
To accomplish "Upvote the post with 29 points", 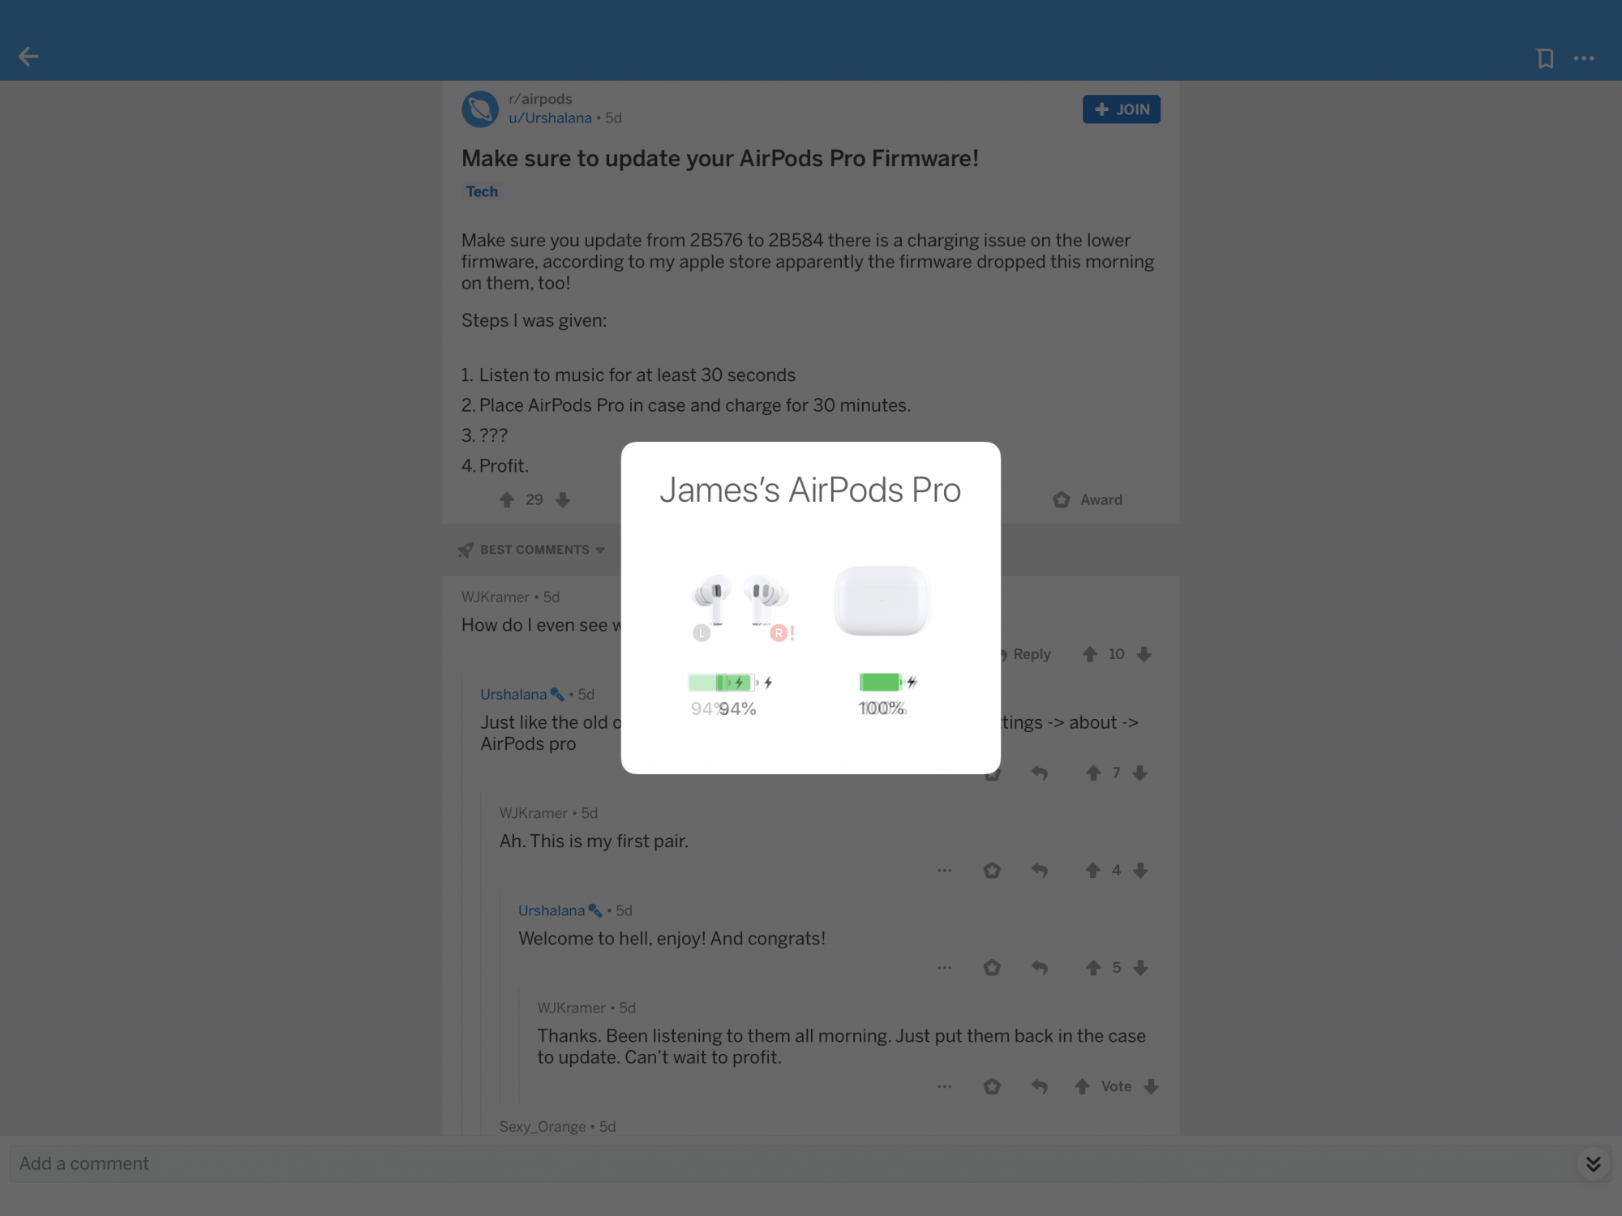I will [507, 500].
